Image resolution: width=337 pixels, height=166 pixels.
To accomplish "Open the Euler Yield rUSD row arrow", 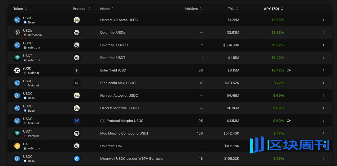I will tap(323, 70).
